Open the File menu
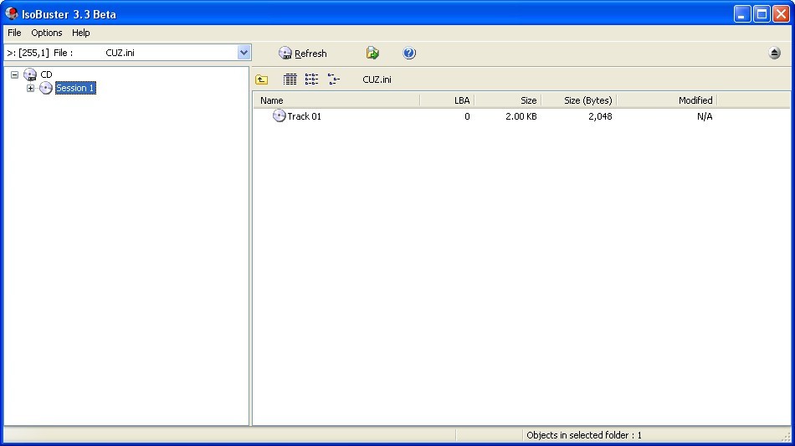This screenshot has width=795, height=446. pos(14,33)
